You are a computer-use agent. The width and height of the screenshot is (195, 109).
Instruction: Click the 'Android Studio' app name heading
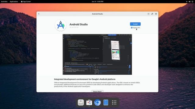(79, 24)
